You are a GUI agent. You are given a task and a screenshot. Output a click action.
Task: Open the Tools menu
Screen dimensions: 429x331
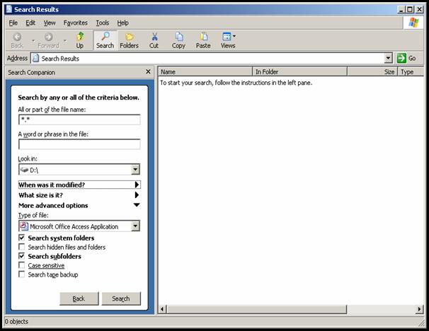tap(103, 23)
